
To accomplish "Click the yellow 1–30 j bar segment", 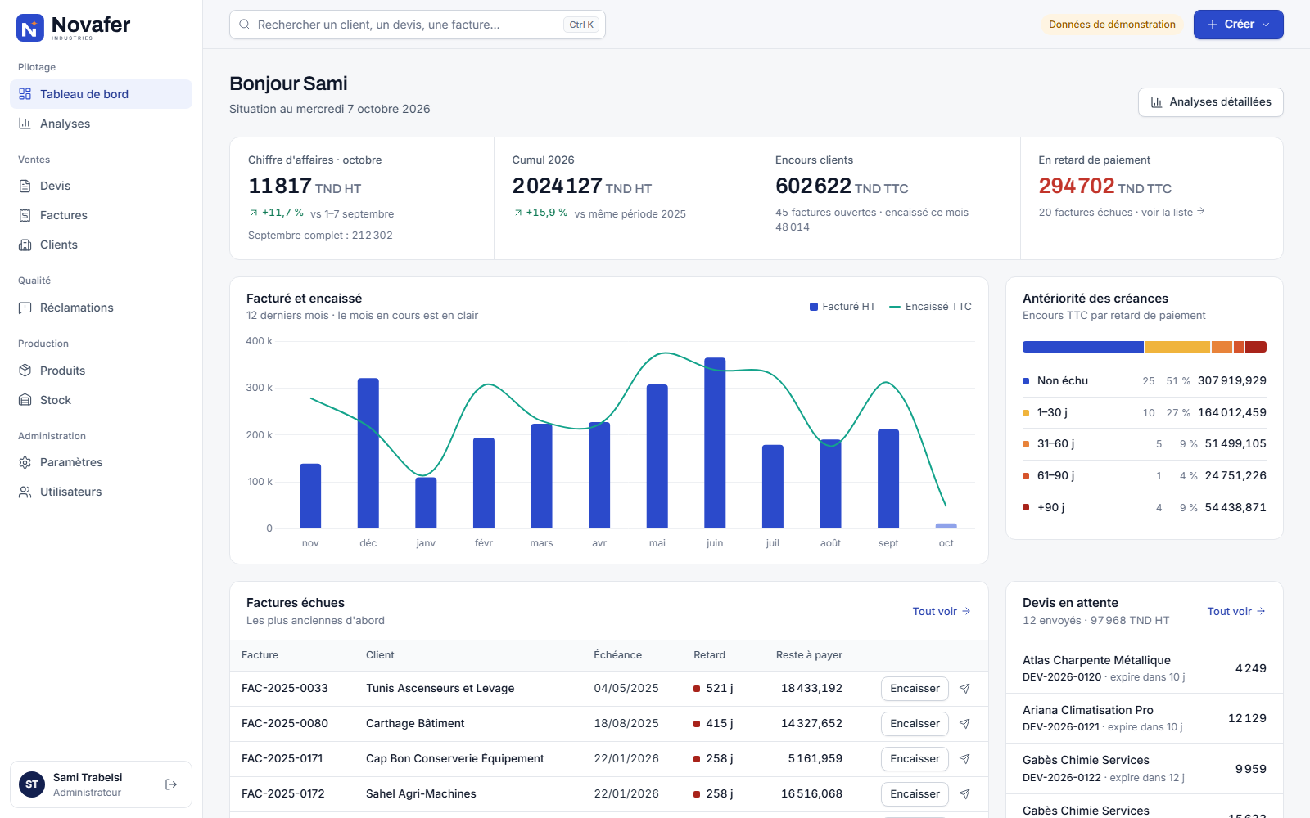I will [1177, 347].
